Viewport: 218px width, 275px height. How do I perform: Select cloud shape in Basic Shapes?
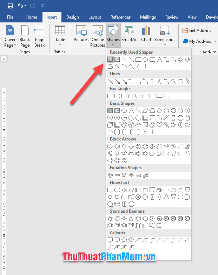click(x=187, y=125)
